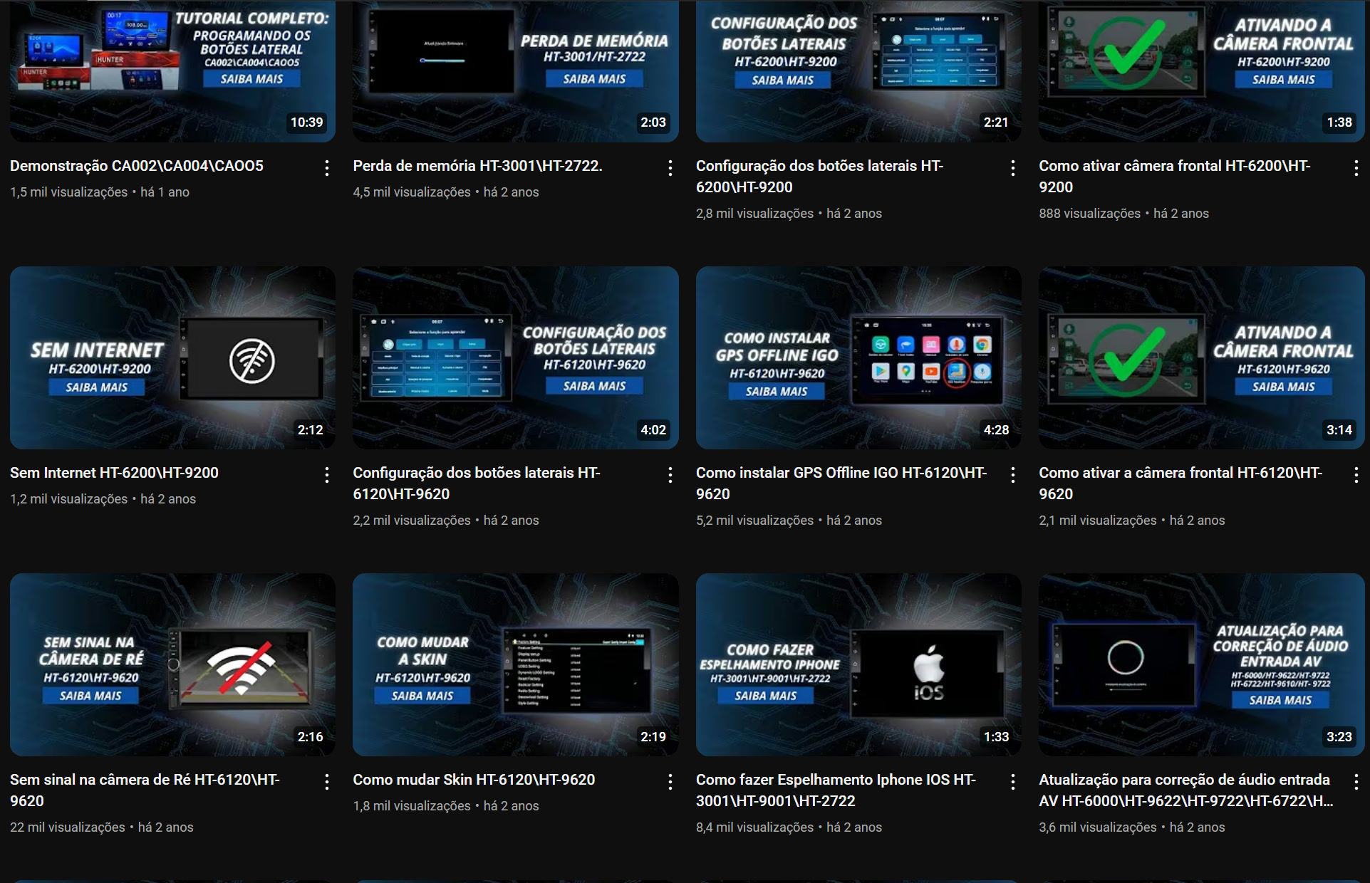Open thumbnail Ativando a câmera frontal HT-6200\HT-9200
This screenshot has height=883, width=1370.
[x=1202, y=70]
